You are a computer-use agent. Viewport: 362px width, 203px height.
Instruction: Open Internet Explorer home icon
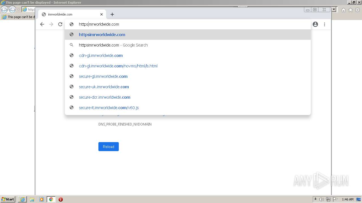click(x=343, y=10)
